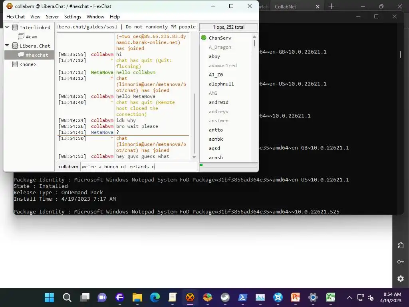The image size is (409, 307).
Task: Select user adamus1red in user list
Action: tap(223, 66)
